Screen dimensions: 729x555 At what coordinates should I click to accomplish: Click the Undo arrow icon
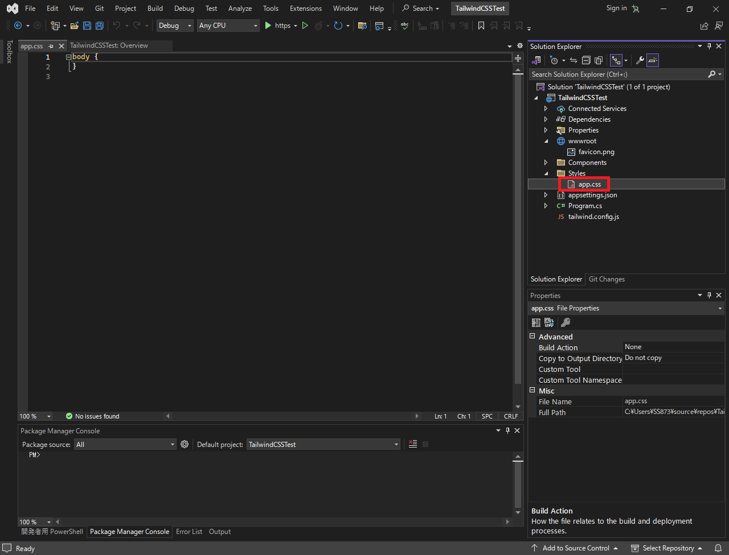coord(116,26)
